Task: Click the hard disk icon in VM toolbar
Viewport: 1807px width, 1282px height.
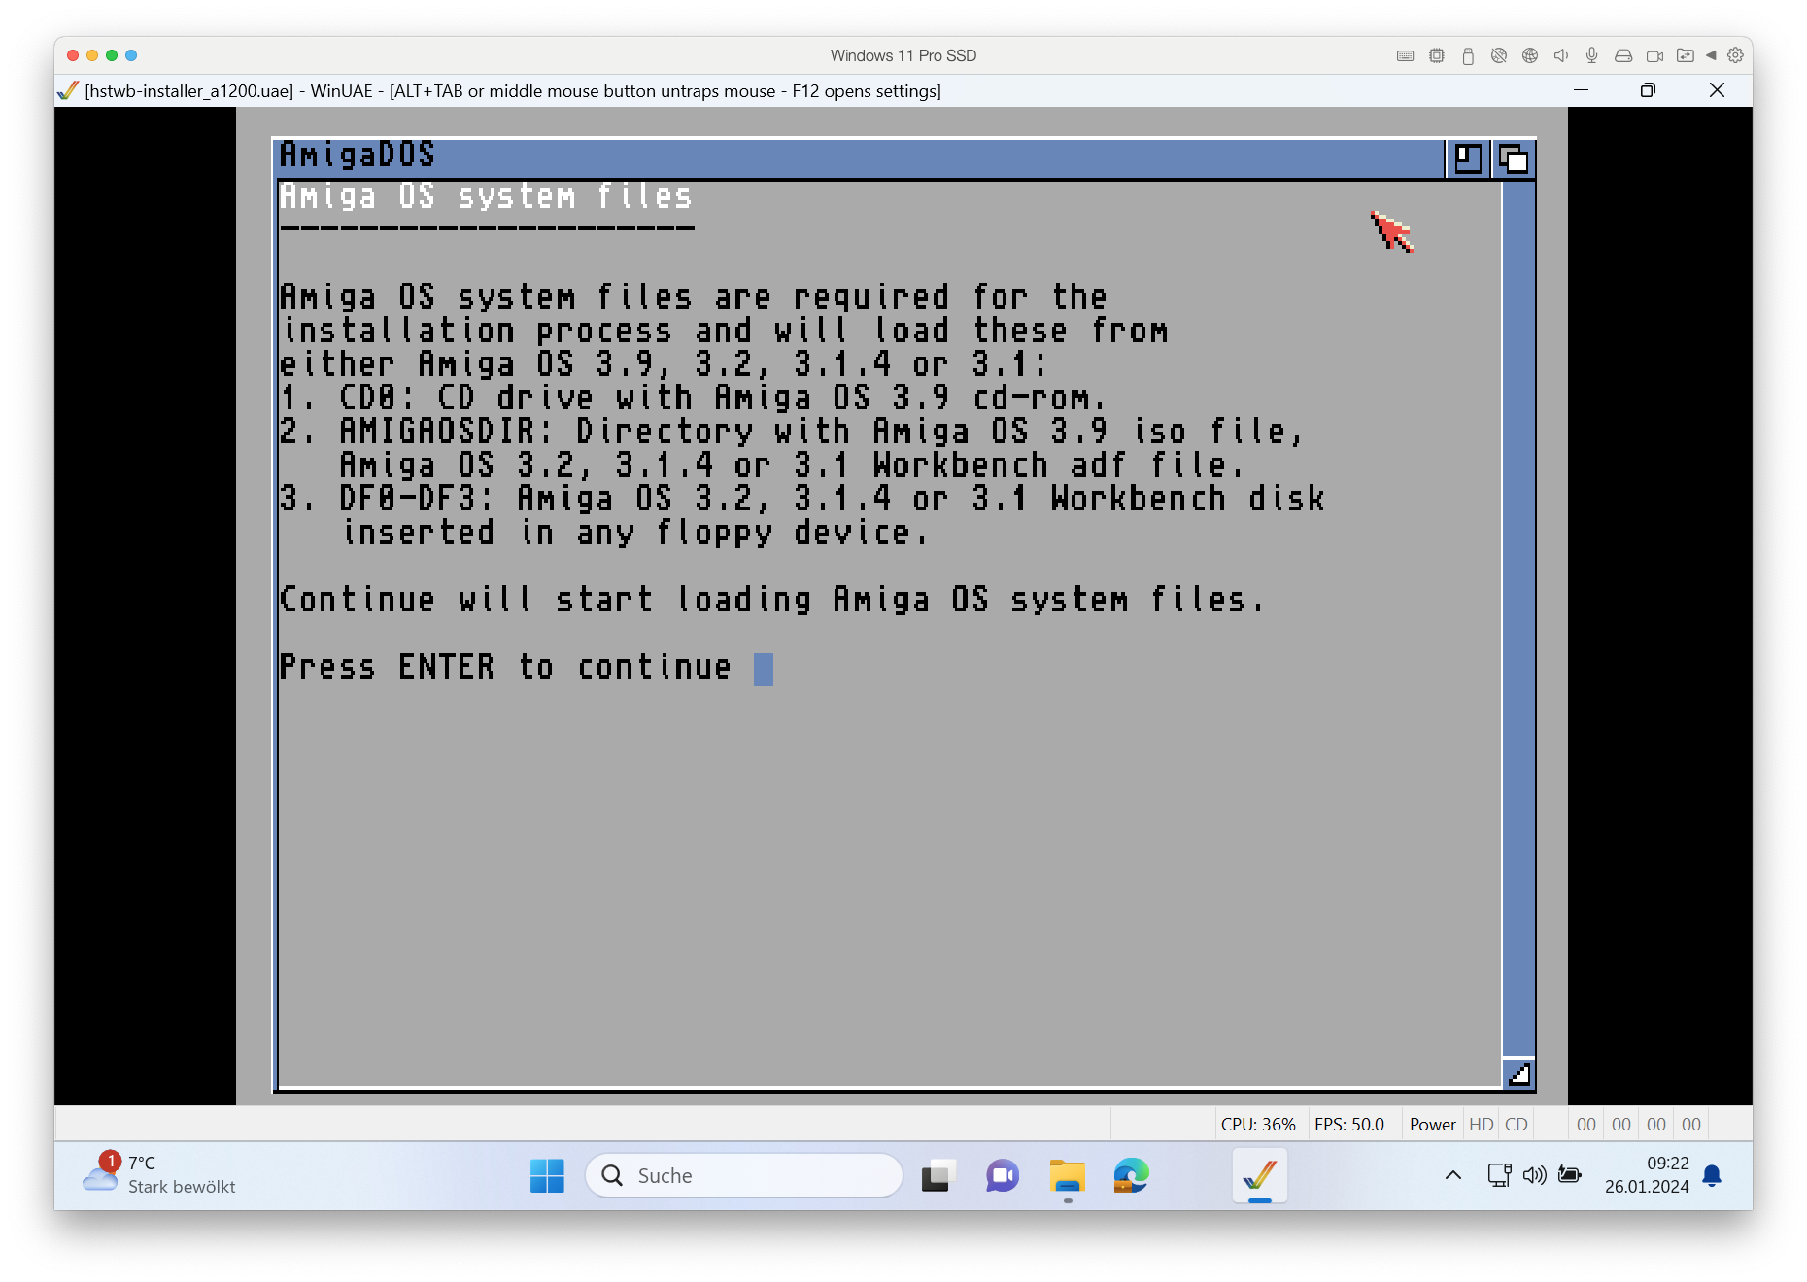Action: coord(1623,56)
